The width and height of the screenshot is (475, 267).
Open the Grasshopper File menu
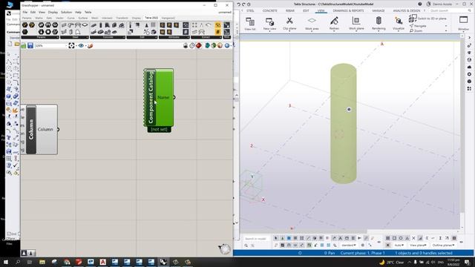[x=24, y=12]
